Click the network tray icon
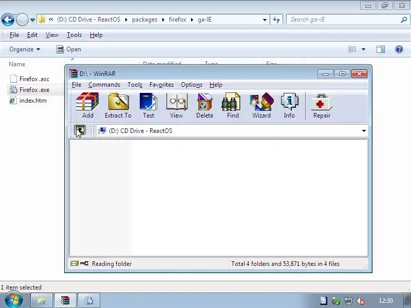 pyautogui.click(x=348, y=301)
